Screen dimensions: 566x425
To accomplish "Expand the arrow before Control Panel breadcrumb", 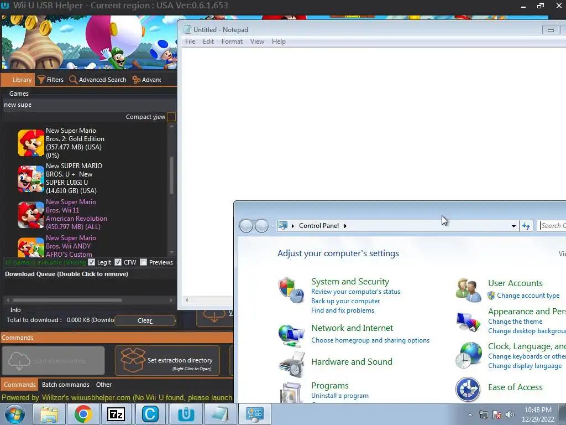I will (293, 226).
